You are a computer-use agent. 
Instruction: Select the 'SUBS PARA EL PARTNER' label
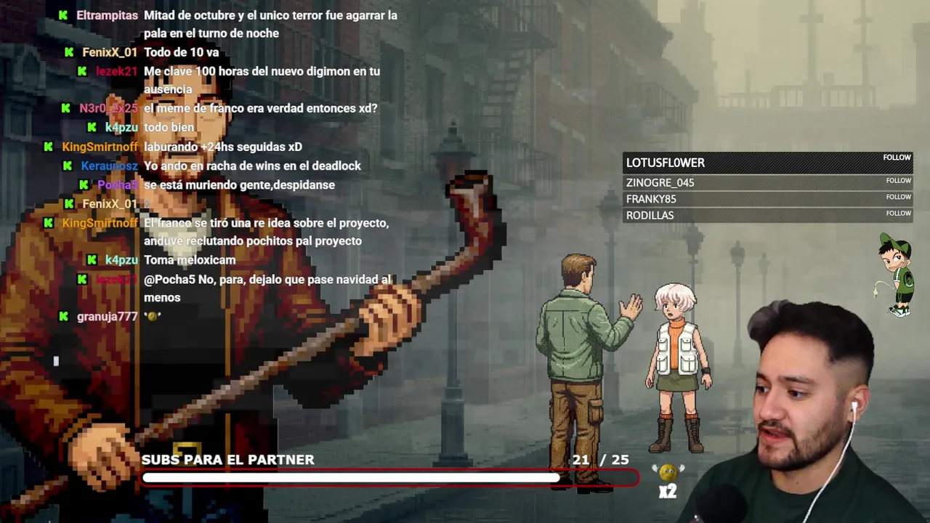(x=228, y=460)
